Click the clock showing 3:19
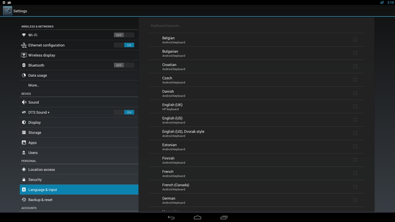 pyautogui.click(x=391, y=3)
